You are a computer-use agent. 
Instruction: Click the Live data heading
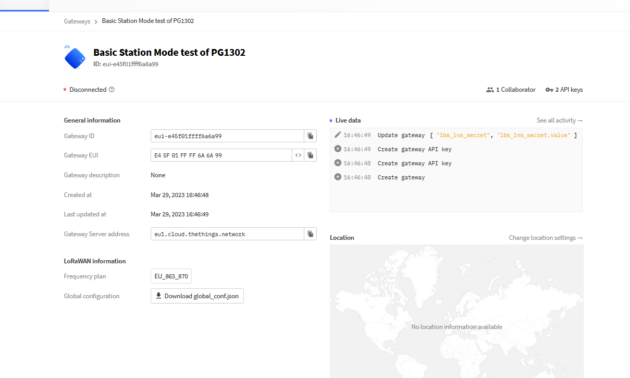pyautogui.click(x=348, y=120)
